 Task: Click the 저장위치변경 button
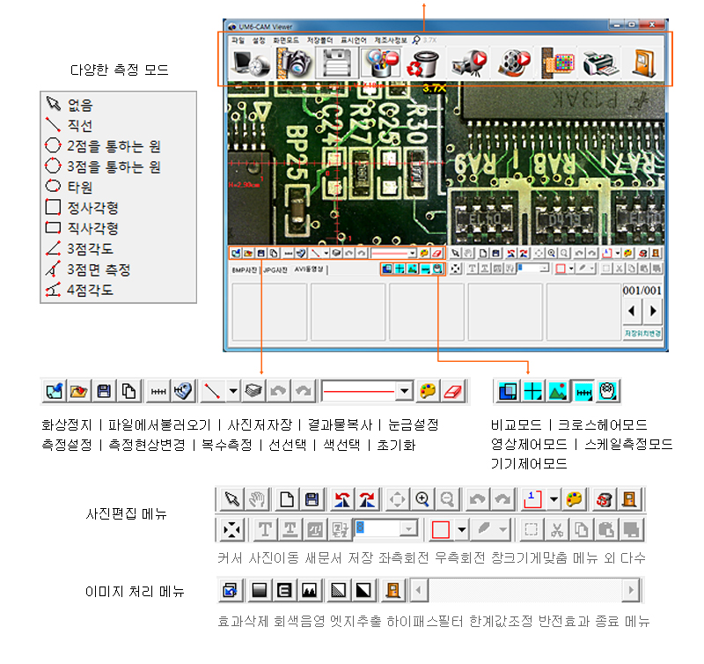pos(642,334)
